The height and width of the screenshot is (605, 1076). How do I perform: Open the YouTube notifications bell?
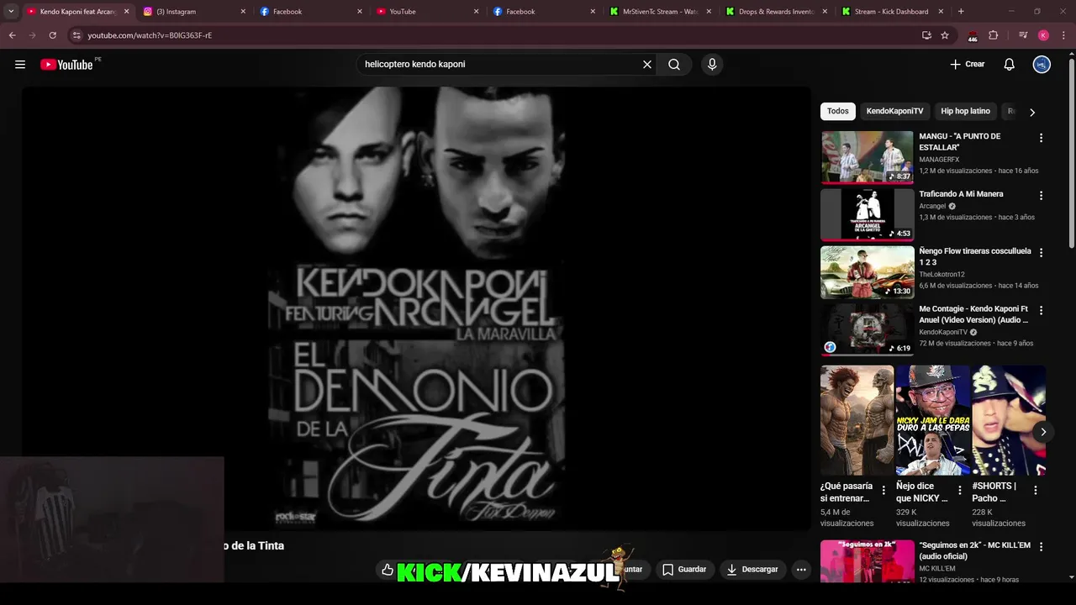pos(1010,65)
